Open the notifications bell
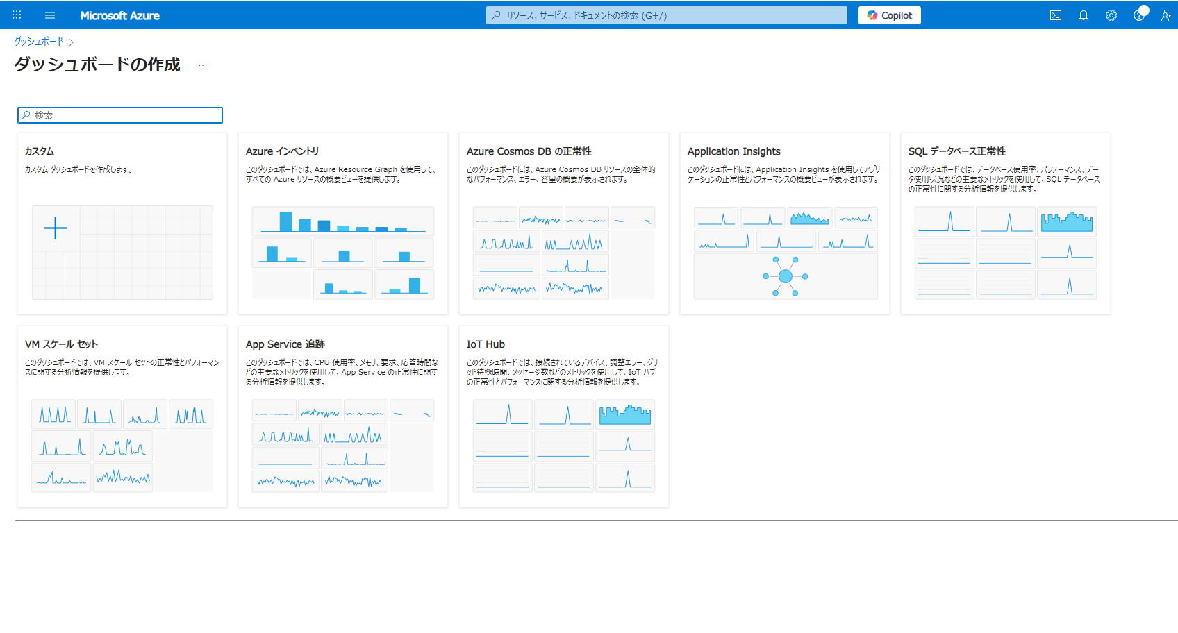1178x633 pixels. [1084, 15]
